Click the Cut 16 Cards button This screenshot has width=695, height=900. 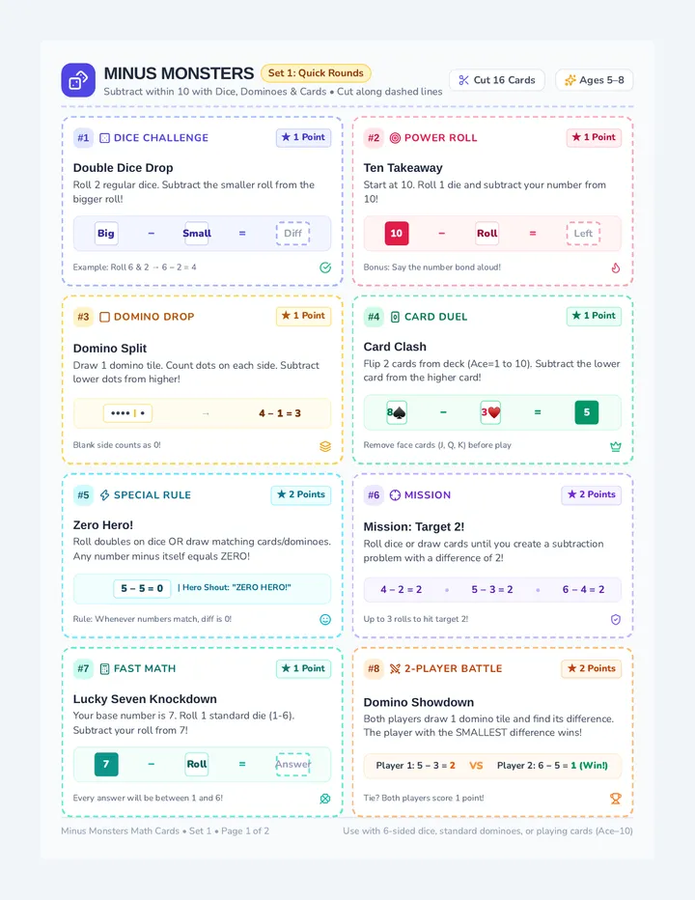[497, 80]
